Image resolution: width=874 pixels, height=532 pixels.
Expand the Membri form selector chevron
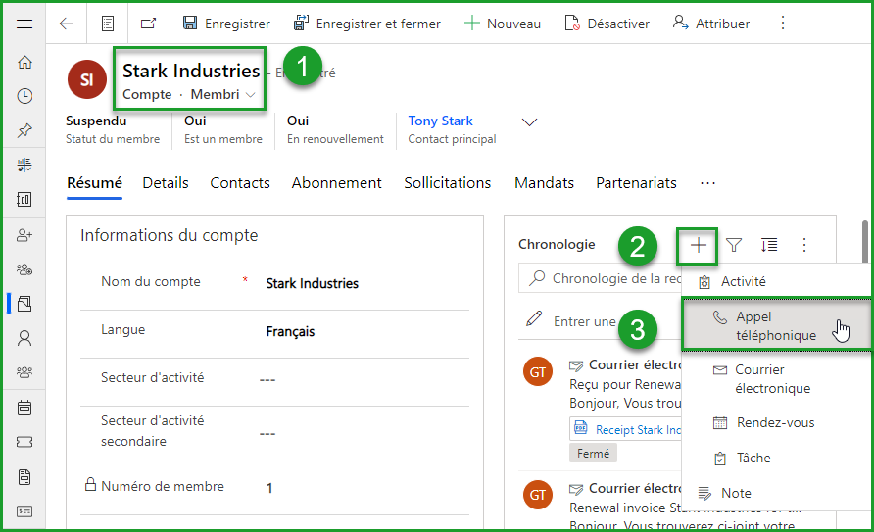coord(251,95)
